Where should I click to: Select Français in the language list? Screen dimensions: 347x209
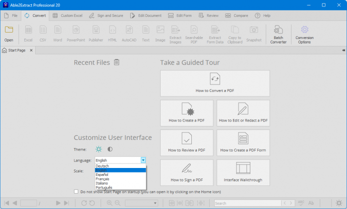click(x=104, y=179)
